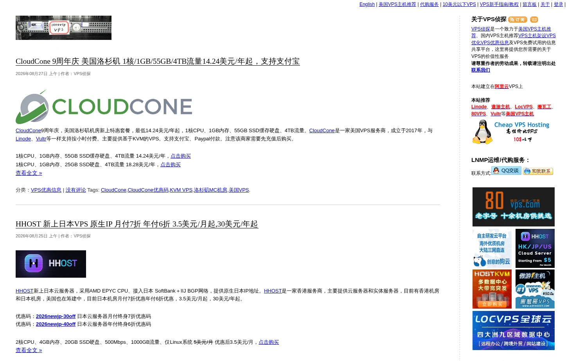575x361 pixels.
Task: Click the Vultr link in CloudCone article
Action: [41, 139]
